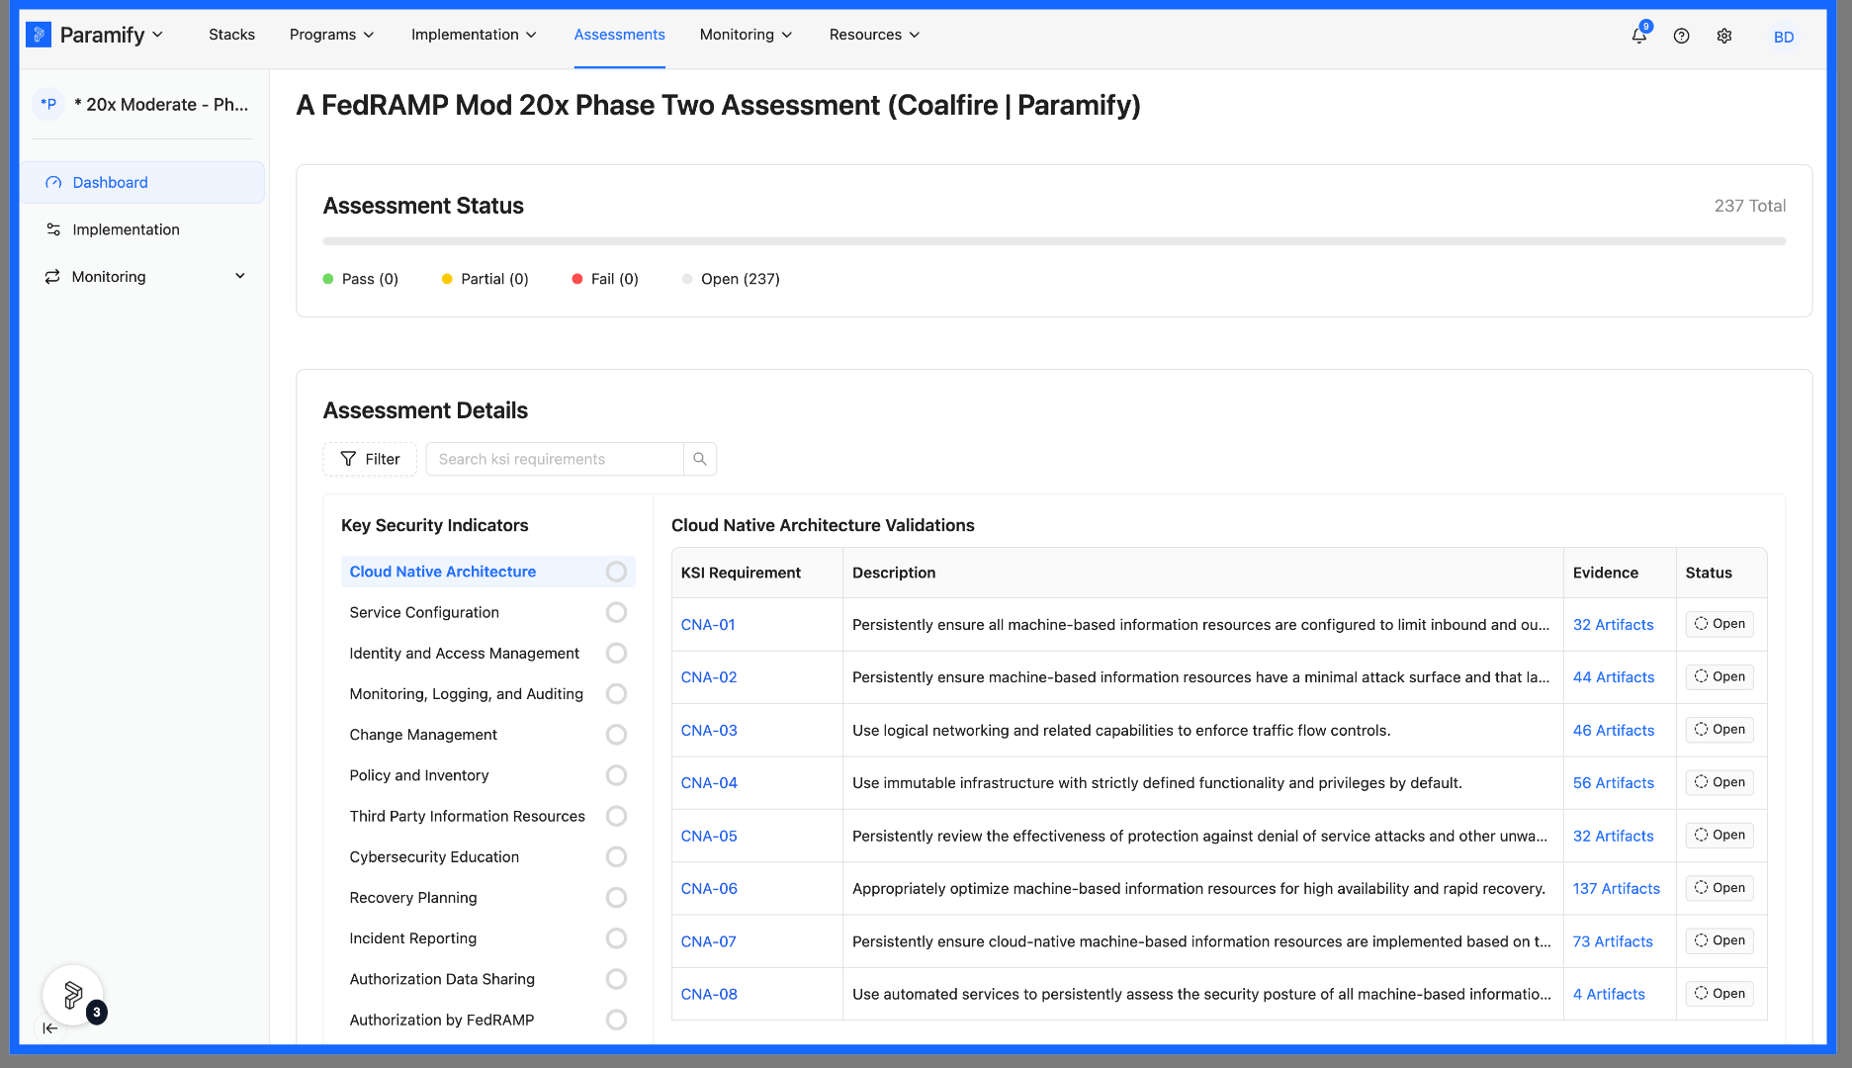Image resolution: width=1852 pixels, height=1068 pixels.
Task: Open Dashboard in the sidebar
Action: coord(144,183)
